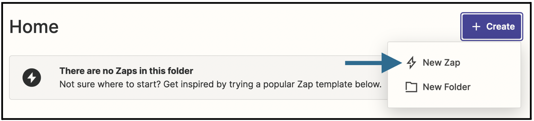This screenshot has height=121, width=534.
Task: Click the word "Folder" in the New Folder entry
Action: (457, 87)
